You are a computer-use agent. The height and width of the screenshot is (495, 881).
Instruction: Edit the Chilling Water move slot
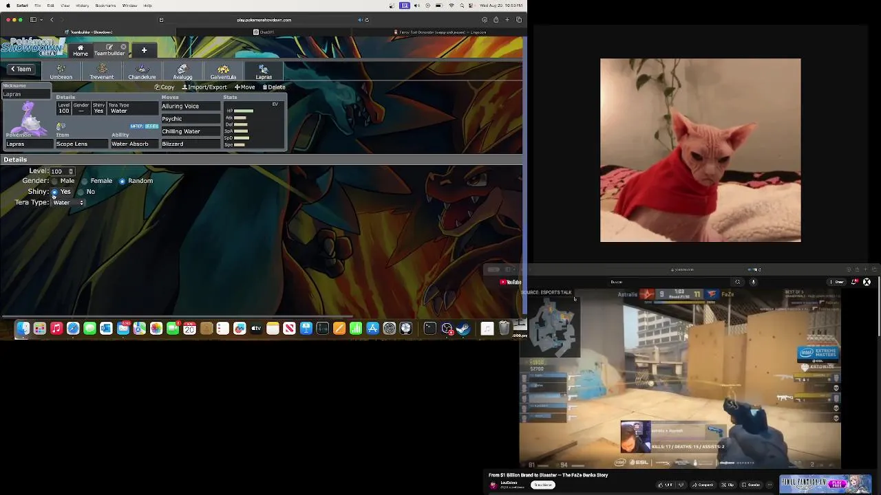click(x=191, y=131)
